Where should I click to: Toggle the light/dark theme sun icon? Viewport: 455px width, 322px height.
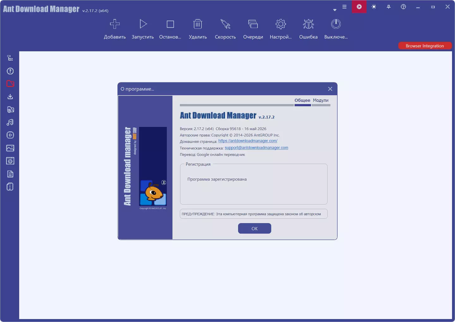click(x=374, y=7)
